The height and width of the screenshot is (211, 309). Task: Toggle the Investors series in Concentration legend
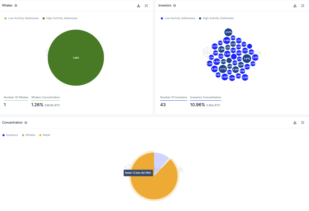(10, 135)
